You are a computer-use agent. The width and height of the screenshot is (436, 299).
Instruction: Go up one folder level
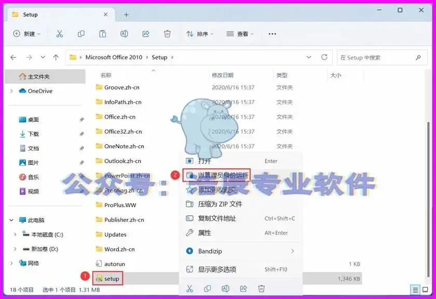click(56, 58)
